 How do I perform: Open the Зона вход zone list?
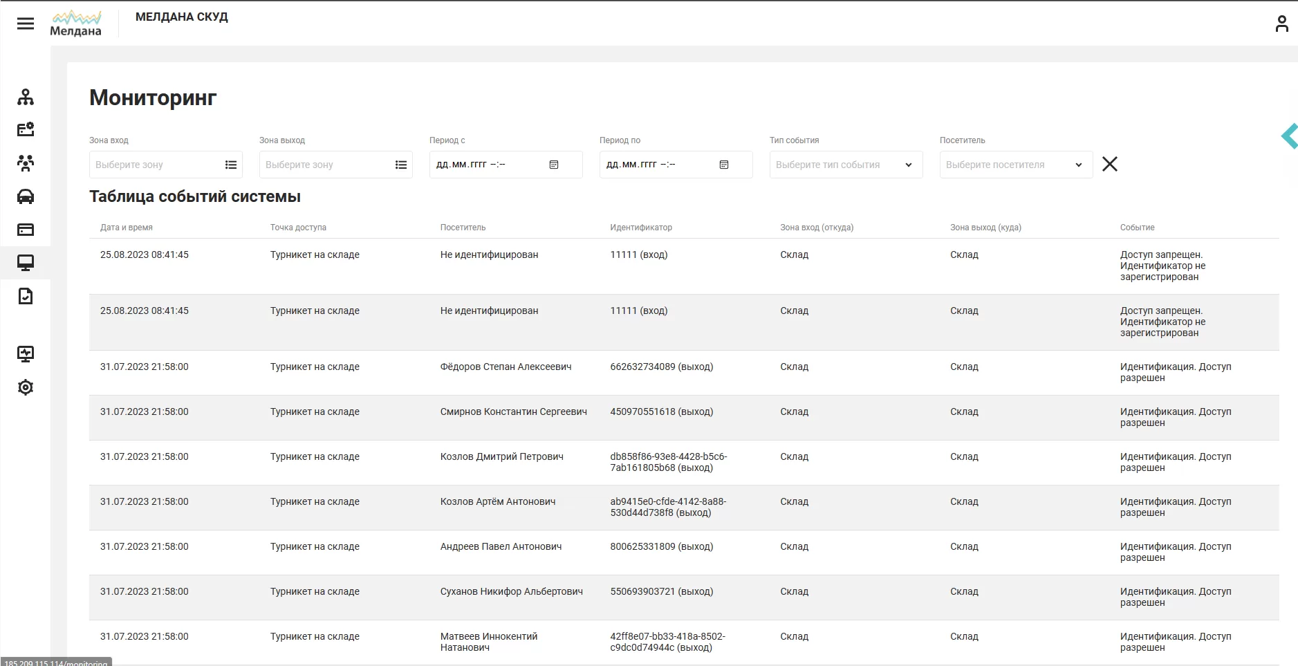tap(231, 165)
